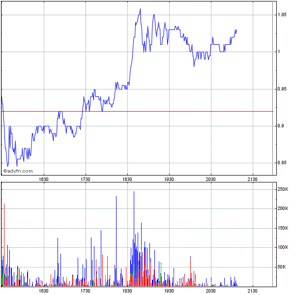Click the 2130 time label under price chart

click(x=253, y=179)
